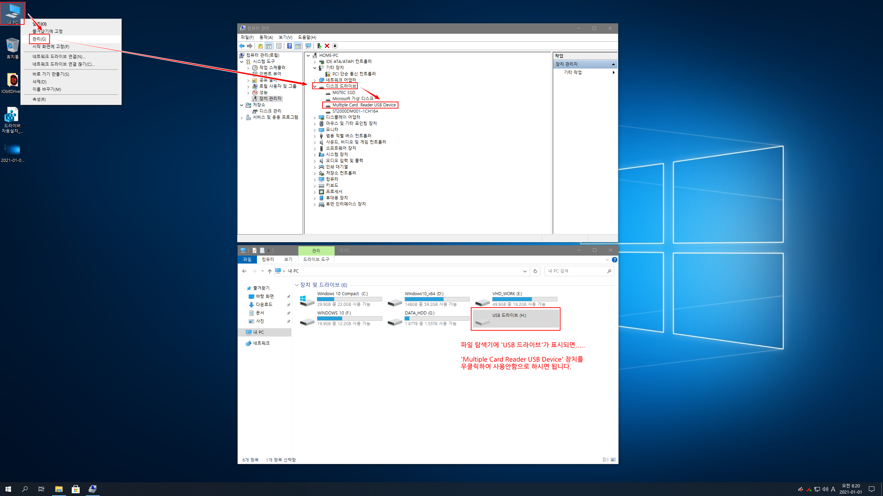Click the red X uninstall device icon

(327, 46)
